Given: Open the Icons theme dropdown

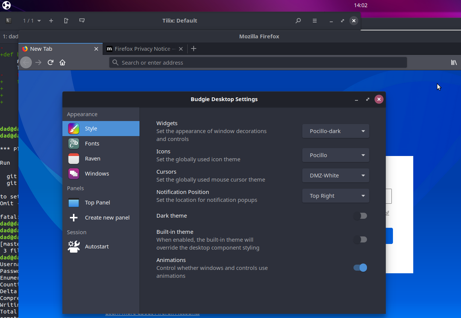Looking at the screenshot, I should 336,155.
